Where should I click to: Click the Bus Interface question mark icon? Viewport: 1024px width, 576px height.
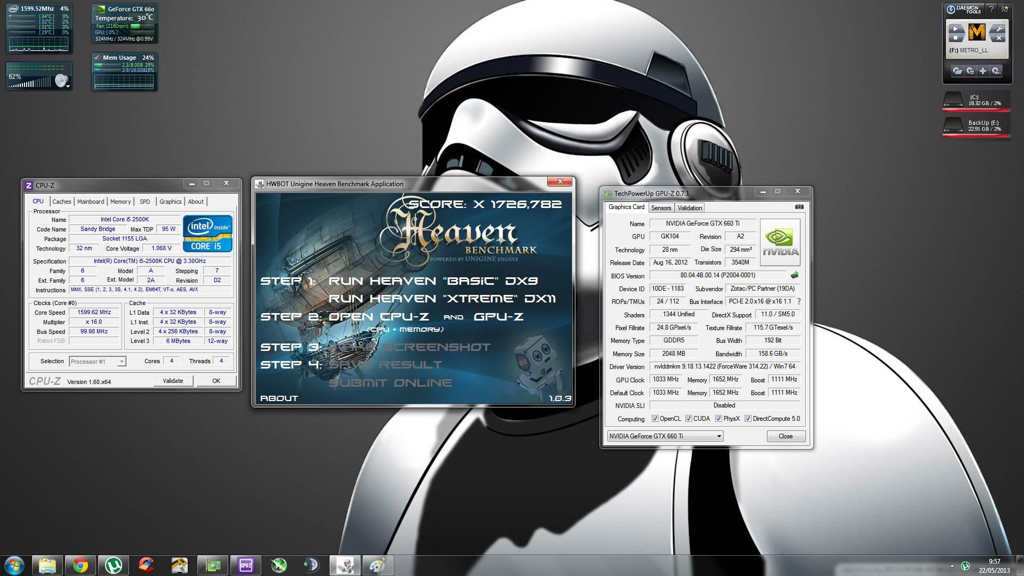tap(798, 301)
